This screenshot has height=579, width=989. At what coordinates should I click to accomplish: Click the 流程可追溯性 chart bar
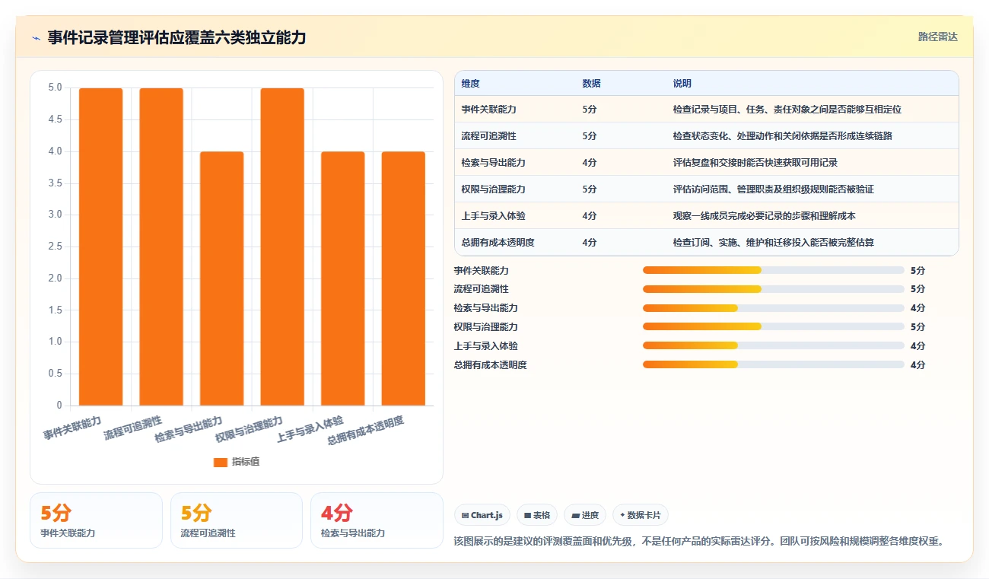point(161,247)
